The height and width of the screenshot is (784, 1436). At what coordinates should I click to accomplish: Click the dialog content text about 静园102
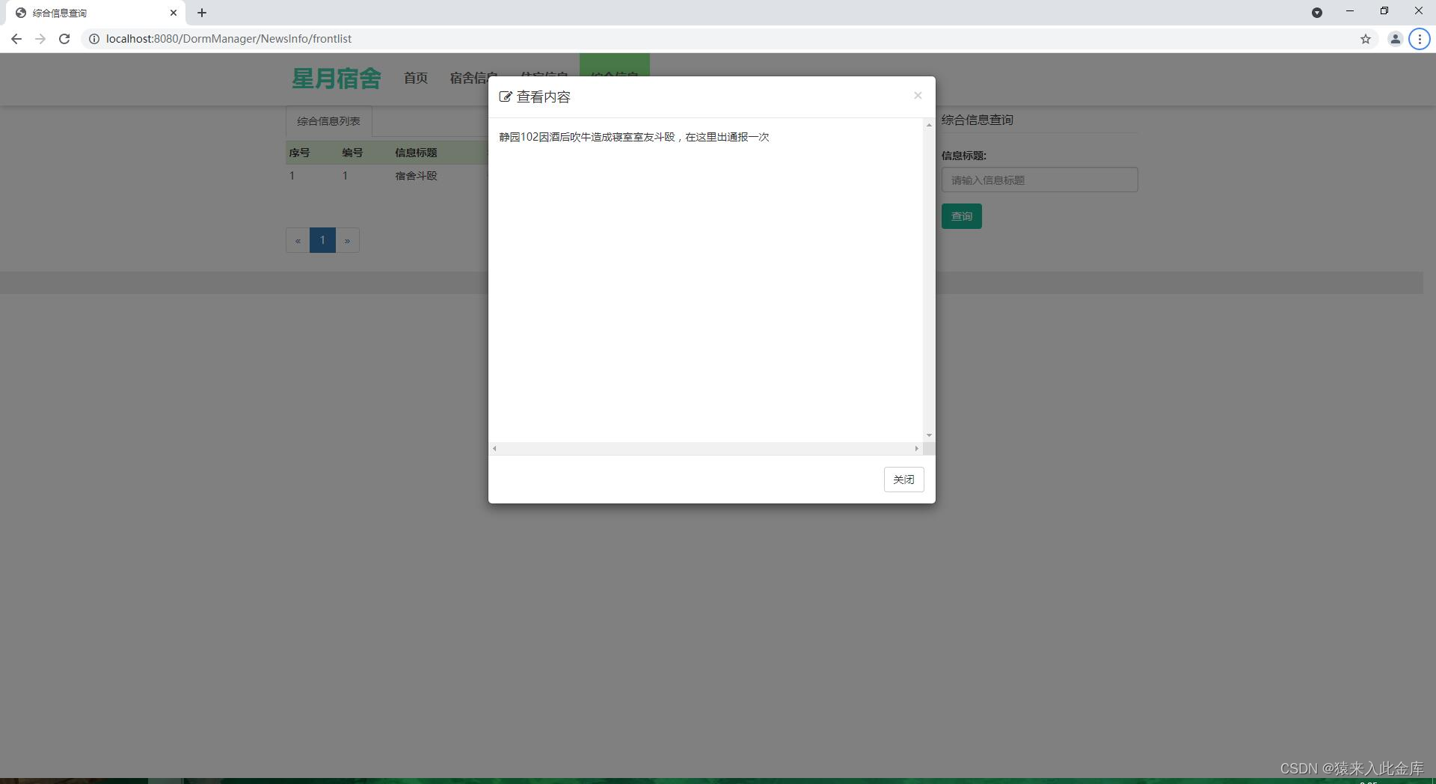coord(634,137)
